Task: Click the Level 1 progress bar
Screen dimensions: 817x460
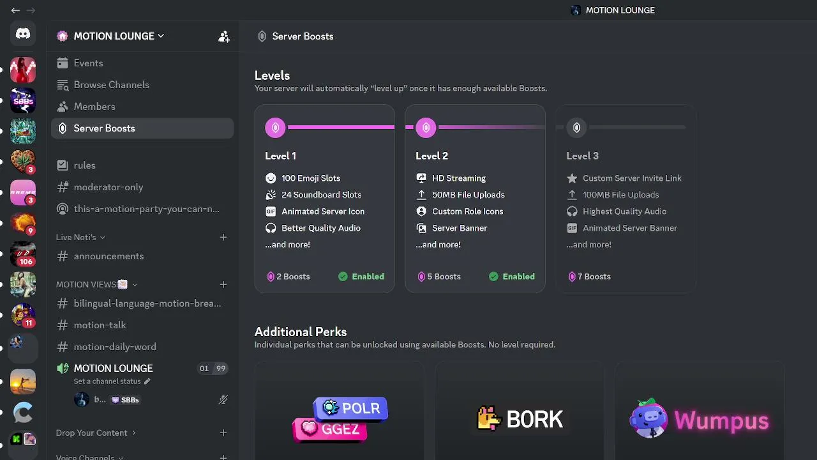Action: (x=341, y=128)
